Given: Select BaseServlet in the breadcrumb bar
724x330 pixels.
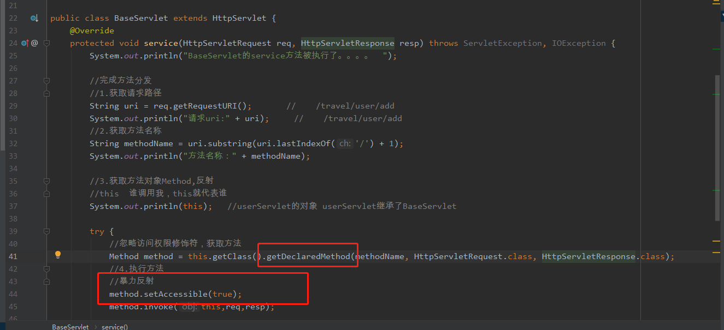Looking at the screenshot, I should pos(70,327).
